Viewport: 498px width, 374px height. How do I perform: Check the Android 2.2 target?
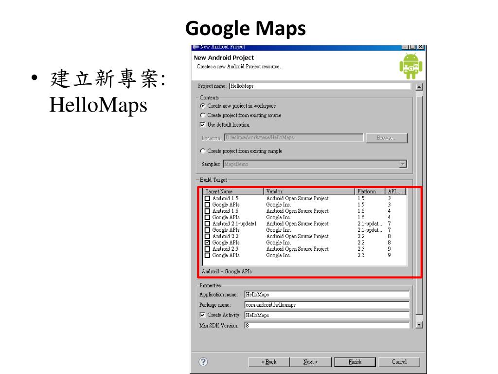coord(207,236)
